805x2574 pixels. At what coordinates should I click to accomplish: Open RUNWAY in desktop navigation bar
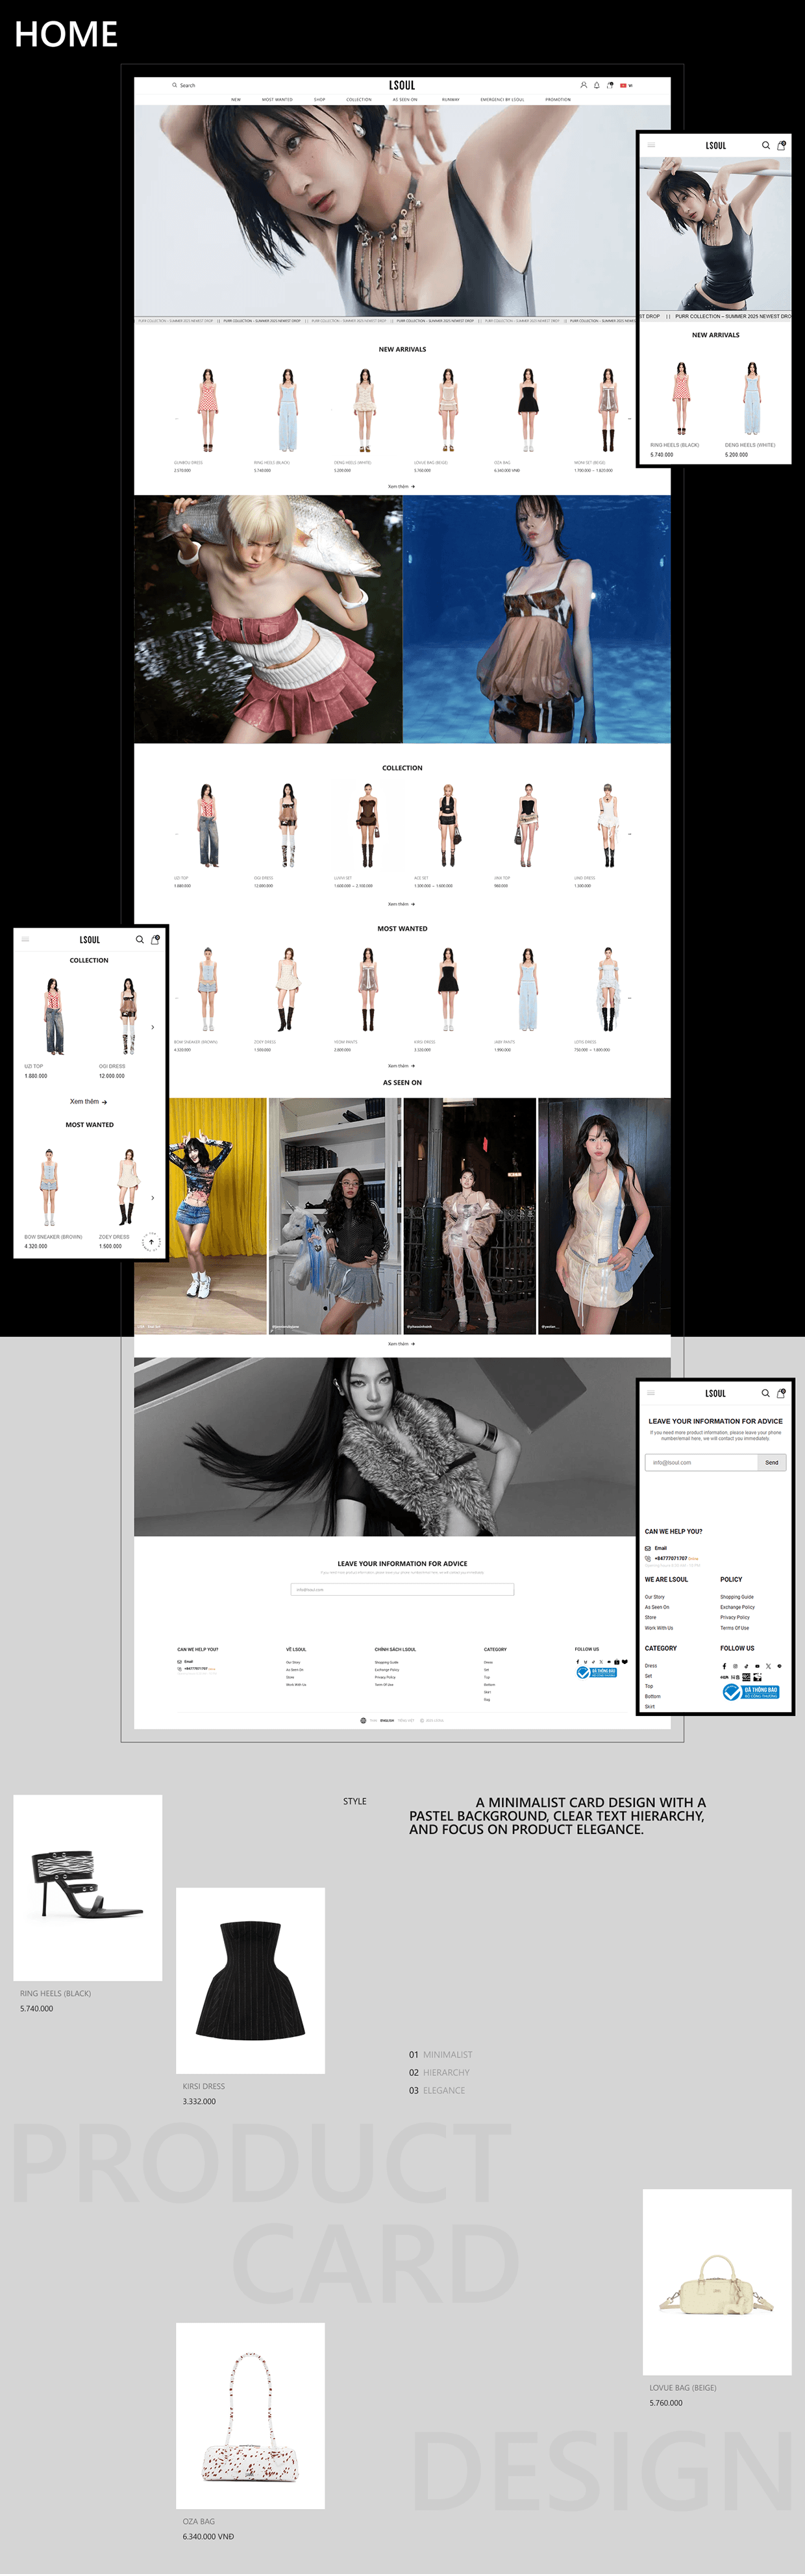(451, 100)
